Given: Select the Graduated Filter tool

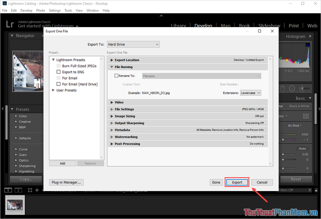Looking at the screenshot, I should pos(282,88).
